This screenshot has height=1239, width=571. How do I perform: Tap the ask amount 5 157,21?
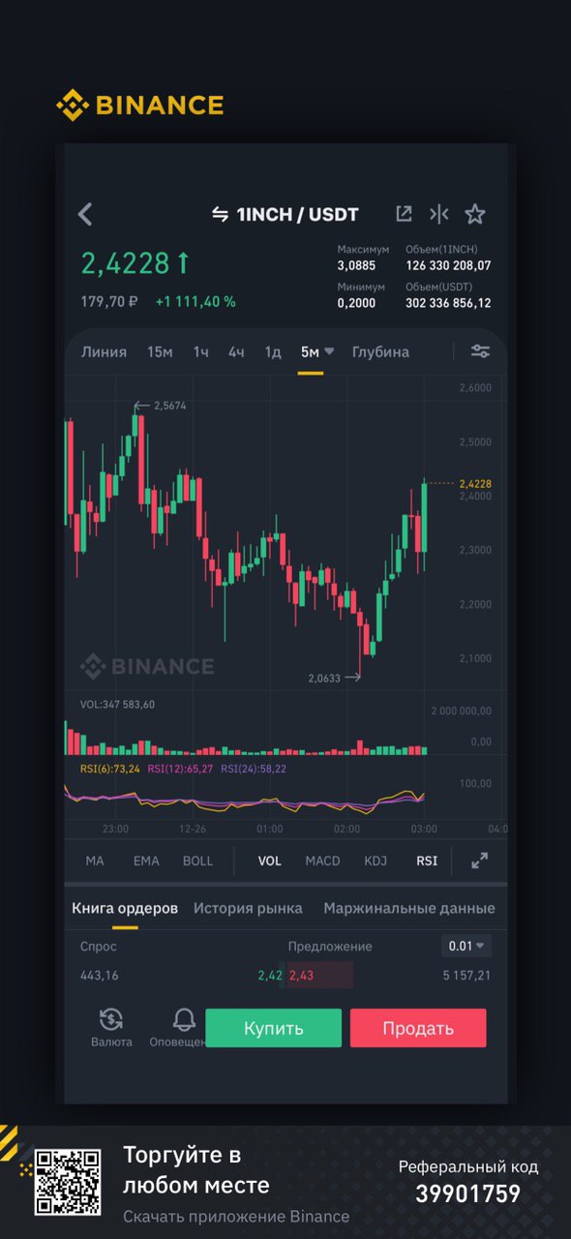coord(466,975)
